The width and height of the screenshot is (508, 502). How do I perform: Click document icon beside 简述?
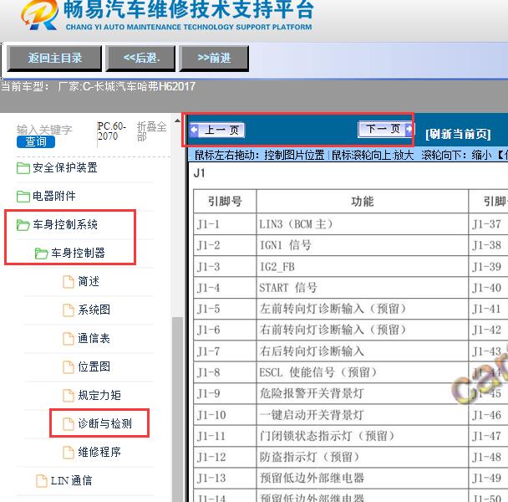pos(69,282)
